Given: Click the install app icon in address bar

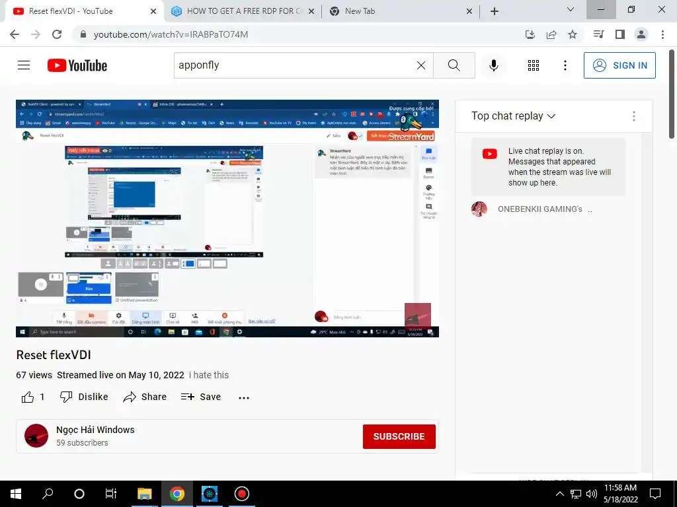Looking at the screenshot, I should point(530,34).
